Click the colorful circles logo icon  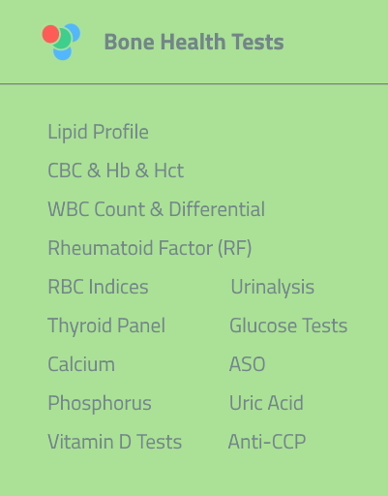(x=61, y=42)
